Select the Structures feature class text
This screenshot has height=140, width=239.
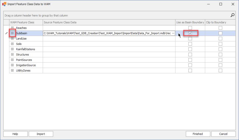click(22, 55)
